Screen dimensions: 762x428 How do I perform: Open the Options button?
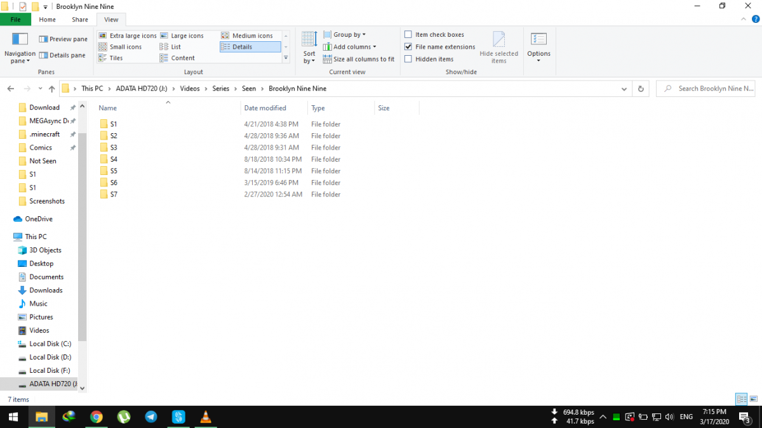[x=538, y=48]
